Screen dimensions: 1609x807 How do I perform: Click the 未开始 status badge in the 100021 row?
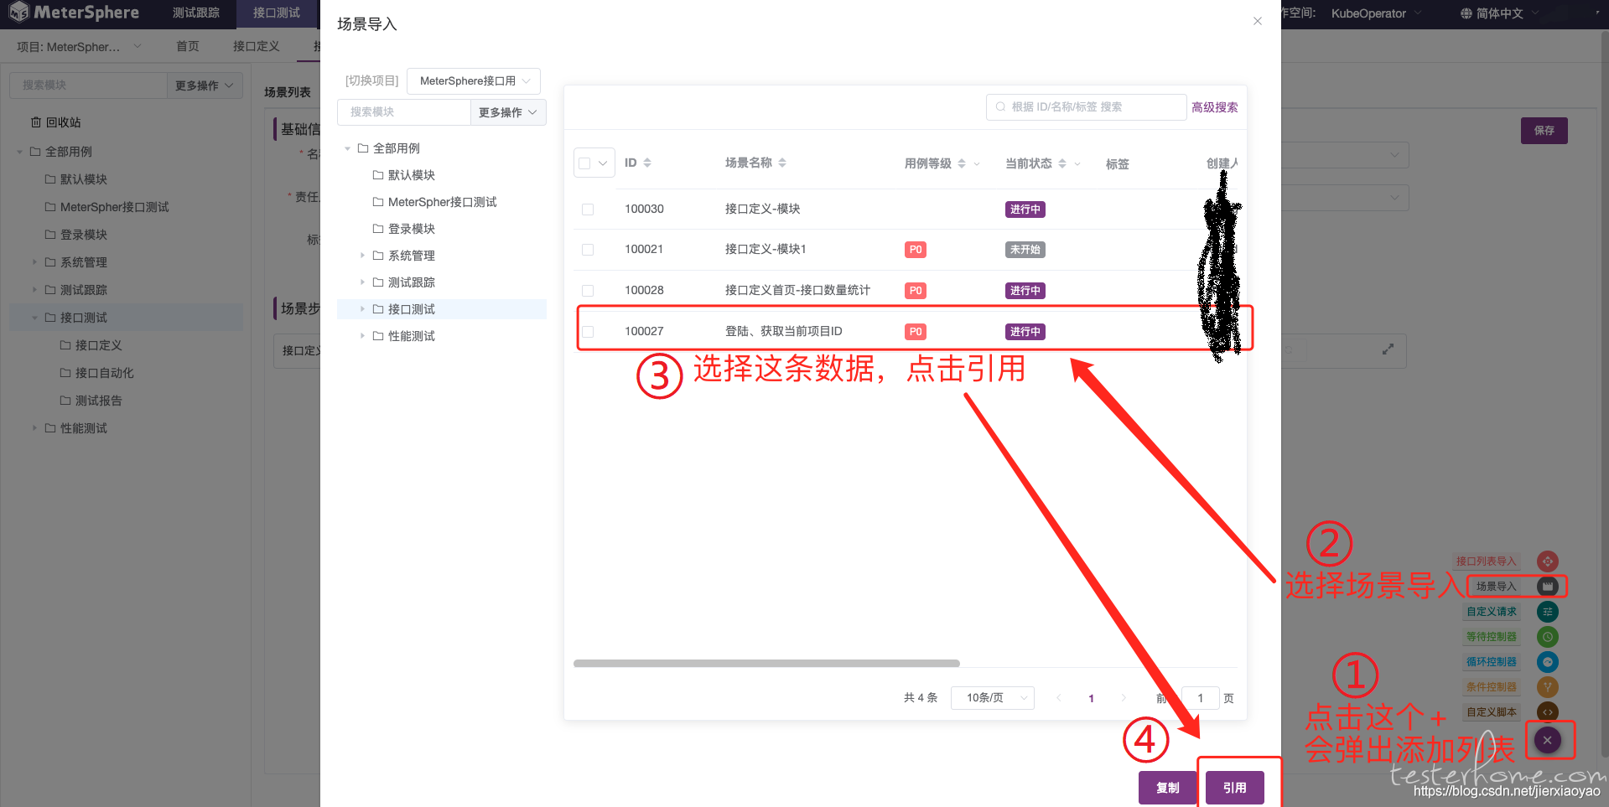(1025, 250)
